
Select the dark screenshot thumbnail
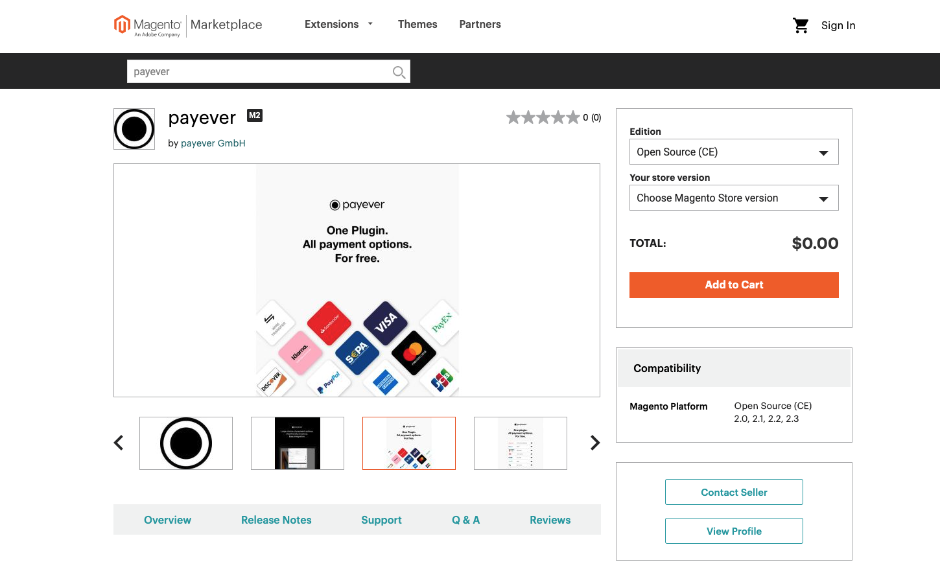pyautogui.click(x=298, y=443)
